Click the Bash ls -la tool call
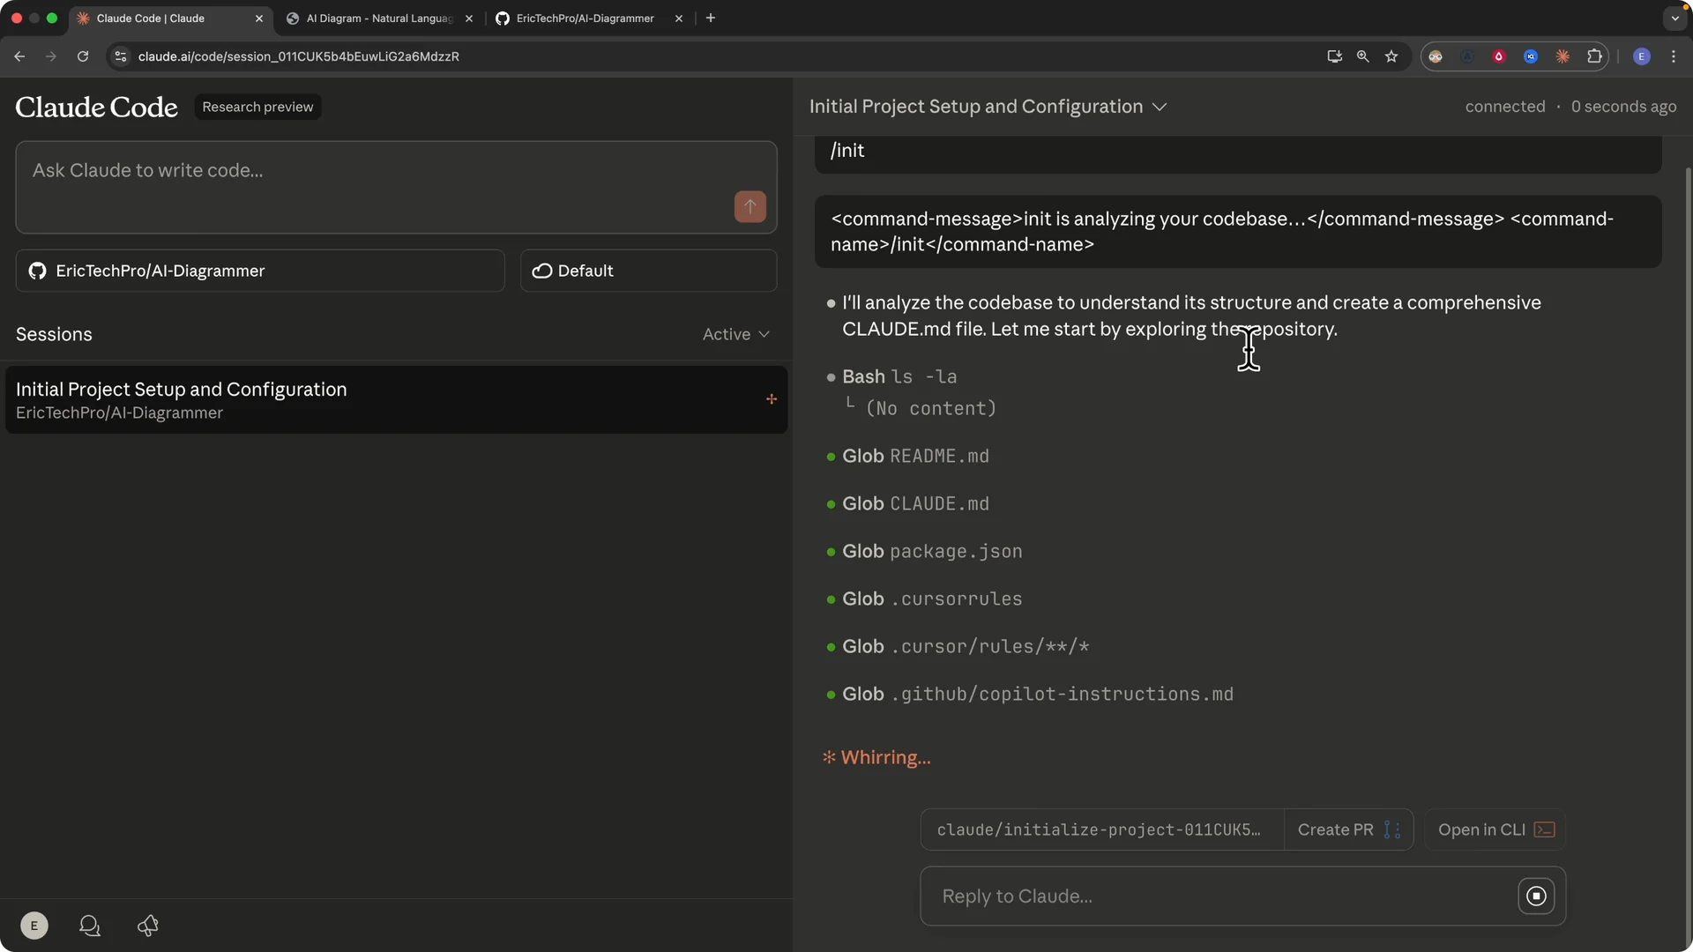Image resolution: width=1693 pixels, height=952 pixels. pyautogui.click(x=899, y=376)
